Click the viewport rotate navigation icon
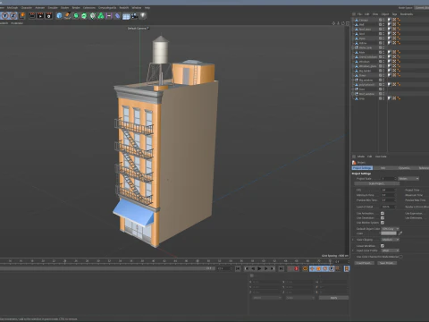The height and width of the screenshot is (322, 429). [343, 23]
